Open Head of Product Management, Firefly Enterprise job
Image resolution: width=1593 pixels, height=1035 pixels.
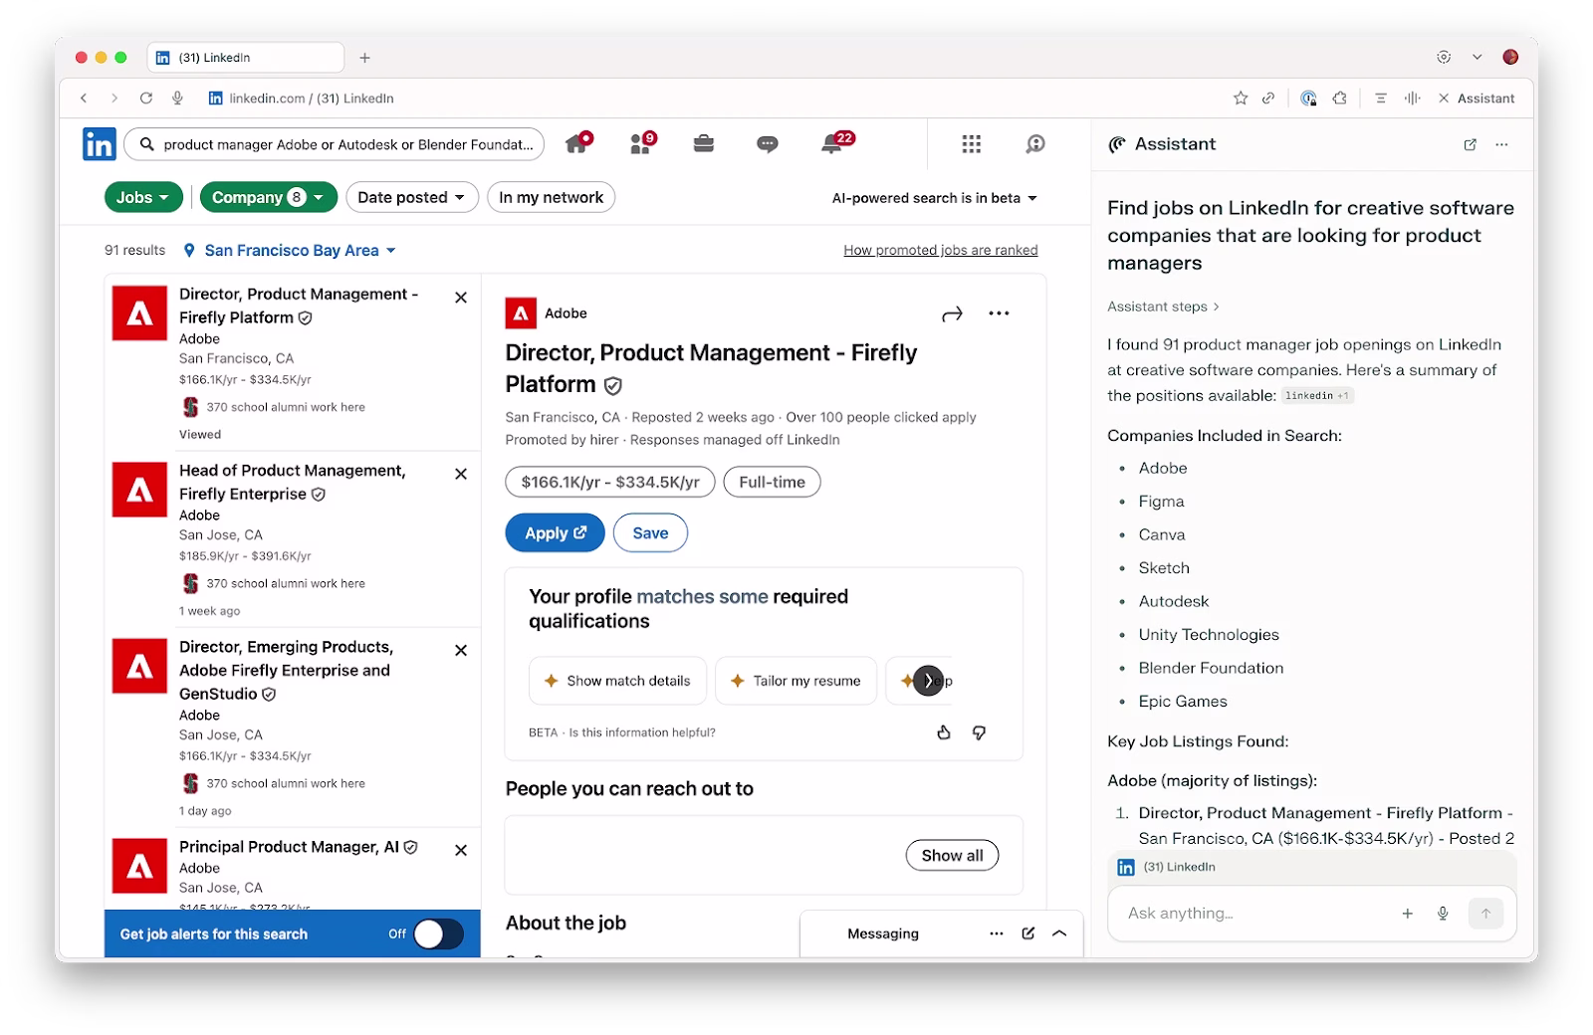(x=293, y=482)
